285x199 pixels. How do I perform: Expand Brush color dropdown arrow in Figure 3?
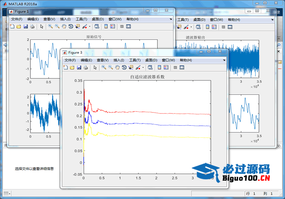click(x=143, y=68)
